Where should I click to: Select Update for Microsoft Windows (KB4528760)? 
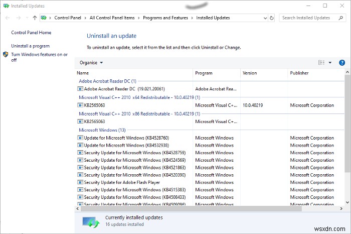pos(126,138)
